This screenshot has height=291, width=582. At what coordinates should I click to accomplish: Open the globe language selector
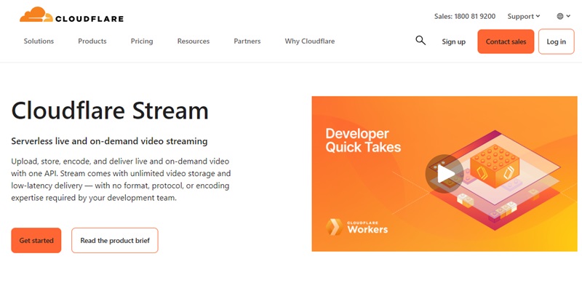coord(563,16)
